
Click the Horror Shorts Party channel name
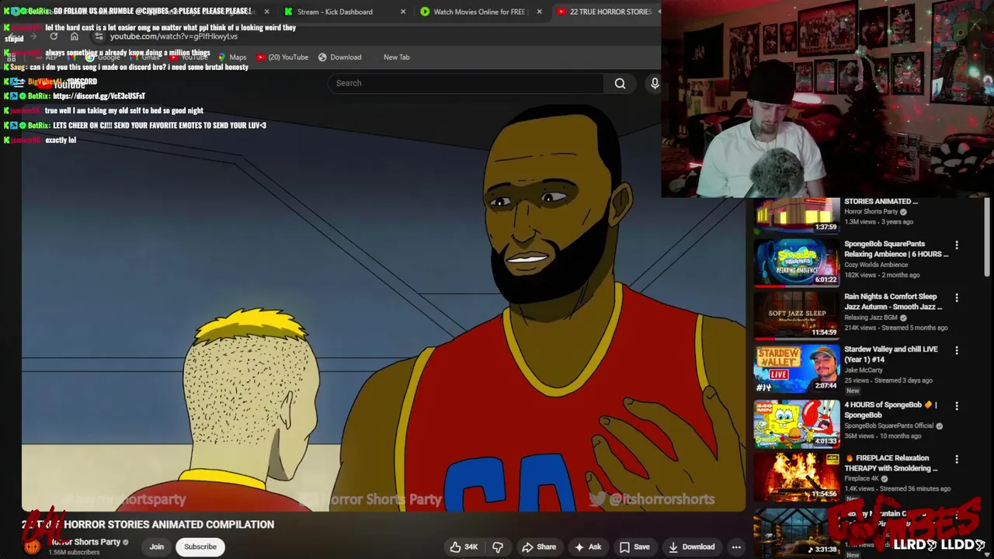click(85, 542)
